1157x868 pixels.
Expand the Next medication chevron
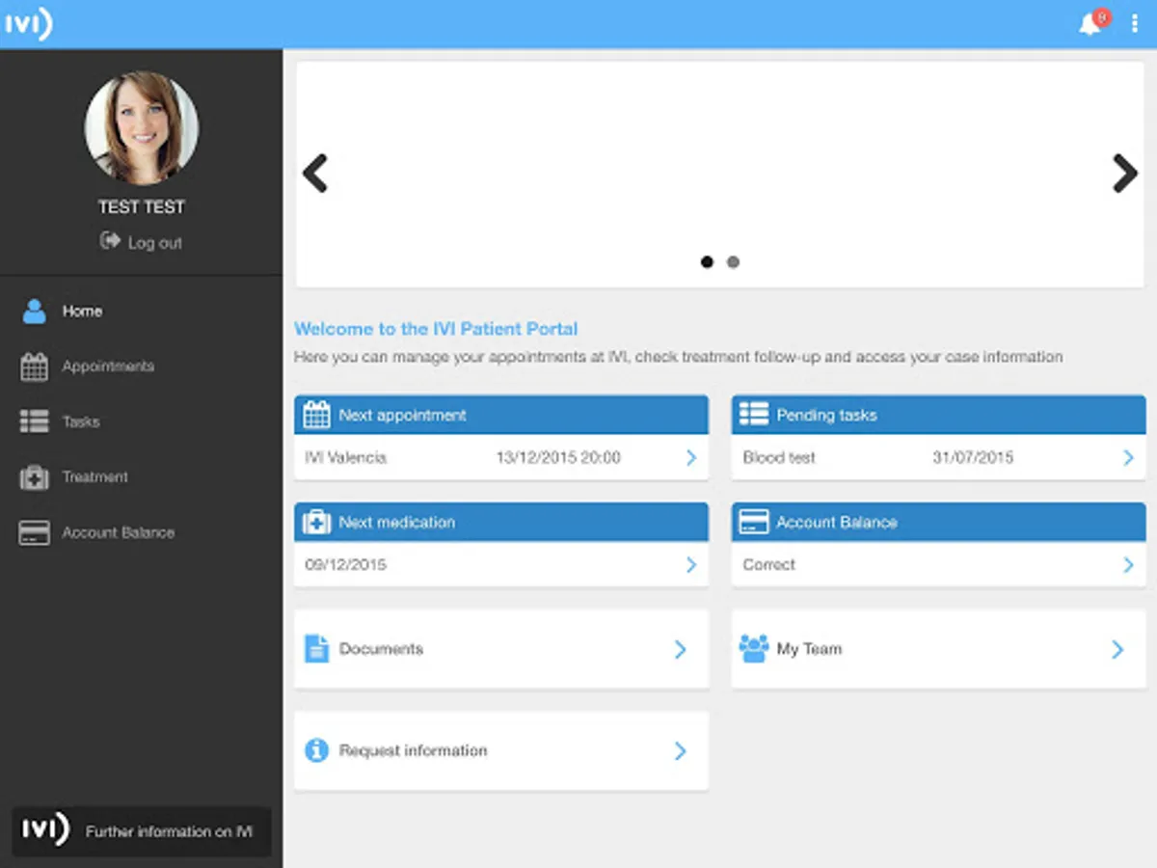coord(690,565)
